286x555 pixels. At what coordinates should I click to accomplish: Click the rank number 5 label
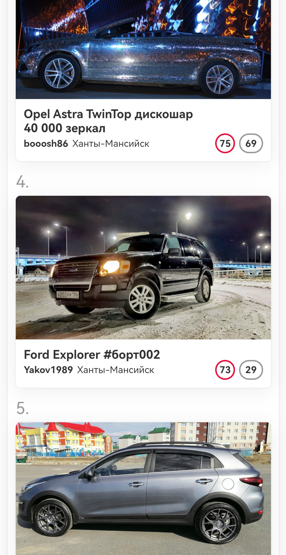23,408
